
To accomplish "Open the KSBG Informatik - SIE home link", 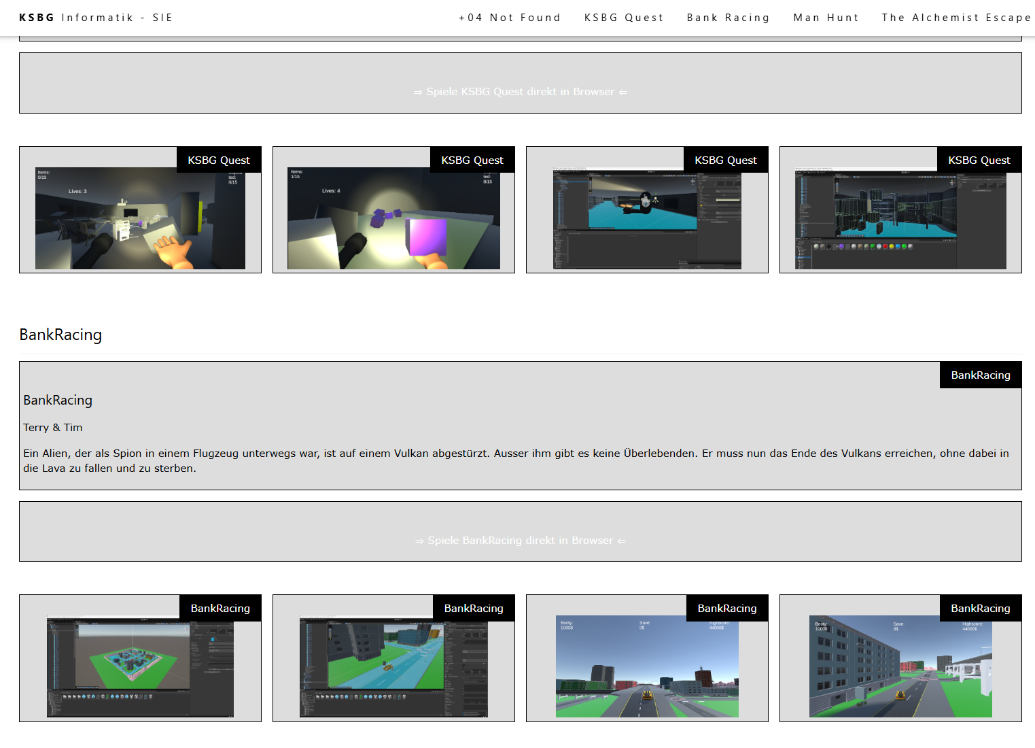I will coord(96,18).
